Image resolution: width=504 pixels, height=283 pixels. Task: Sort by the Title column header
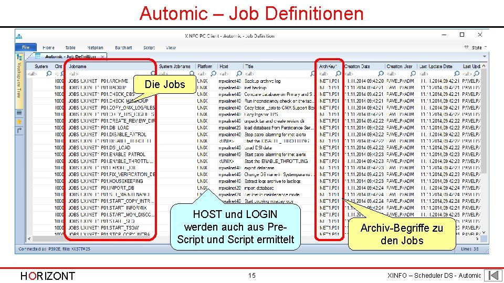click(x=280, y=67)
